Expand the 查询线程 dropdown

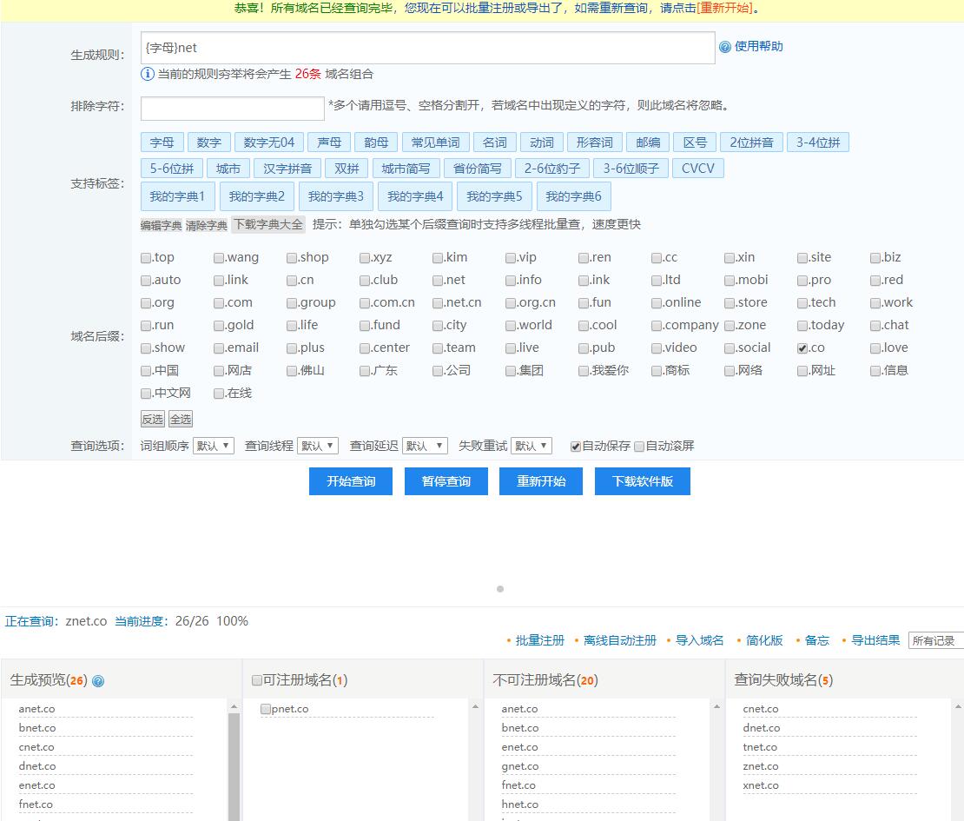click(x=318, y=446)
